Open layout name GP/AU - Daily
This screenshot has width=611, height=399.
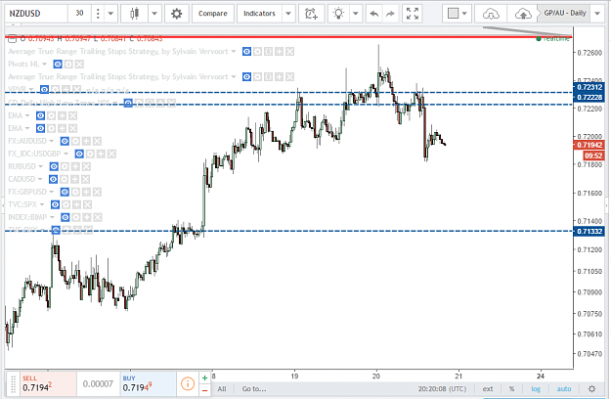(565, 14)
